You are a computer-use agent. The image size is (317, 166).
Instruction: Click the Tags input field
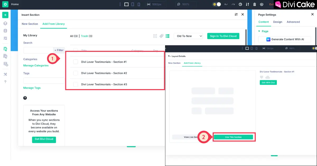[44, 81]
